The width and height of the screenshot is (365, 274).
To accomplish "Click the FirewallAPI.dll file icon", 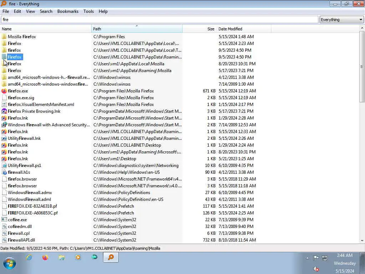I will 4,240.
